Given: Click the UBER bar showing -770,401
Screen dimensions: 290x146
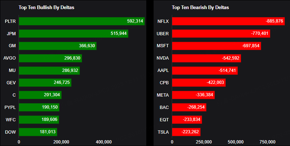Looking at the screenshot, I should [x=221, y=33].
